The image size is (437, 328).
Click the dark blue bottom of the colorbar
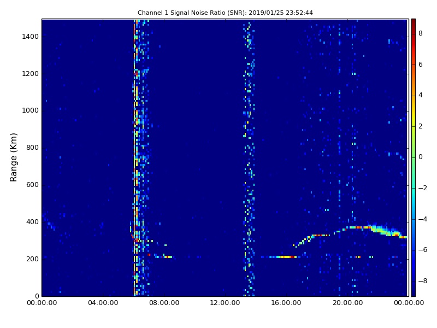coord(414,291)
